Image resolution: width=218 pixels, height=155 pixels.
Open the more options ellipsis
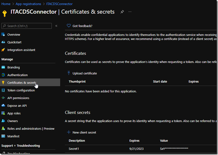point(130,12)
